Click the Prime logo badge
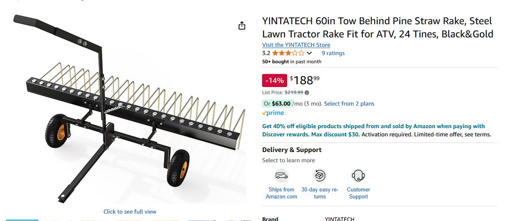506x221 pixels. point(273,113)
